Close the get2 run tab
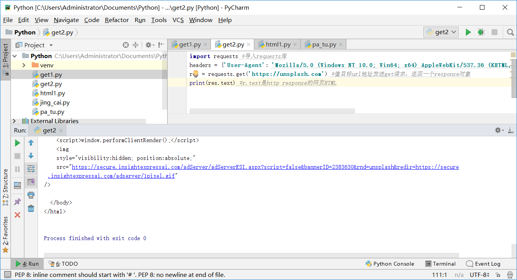Image resolution: width=517 pixels, height=280 pixels. [x=61, y=131]
